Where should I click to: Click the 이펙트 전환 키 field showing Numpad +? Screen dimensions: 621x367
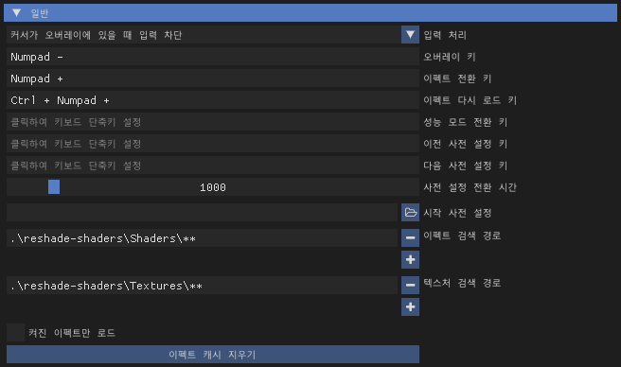pyautogui.click(x=213, y=79)
